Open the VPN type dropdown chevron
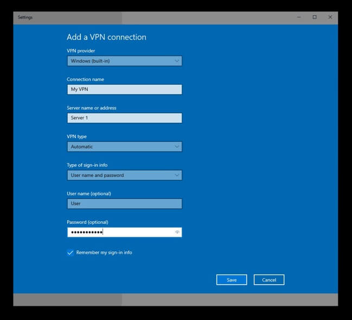 (x=177, y=147)
